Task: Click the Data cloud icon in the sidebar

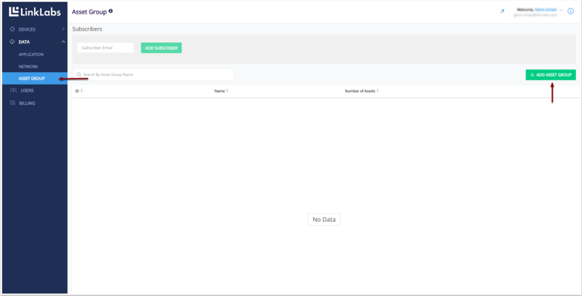Action: click(x=12, y=42)
